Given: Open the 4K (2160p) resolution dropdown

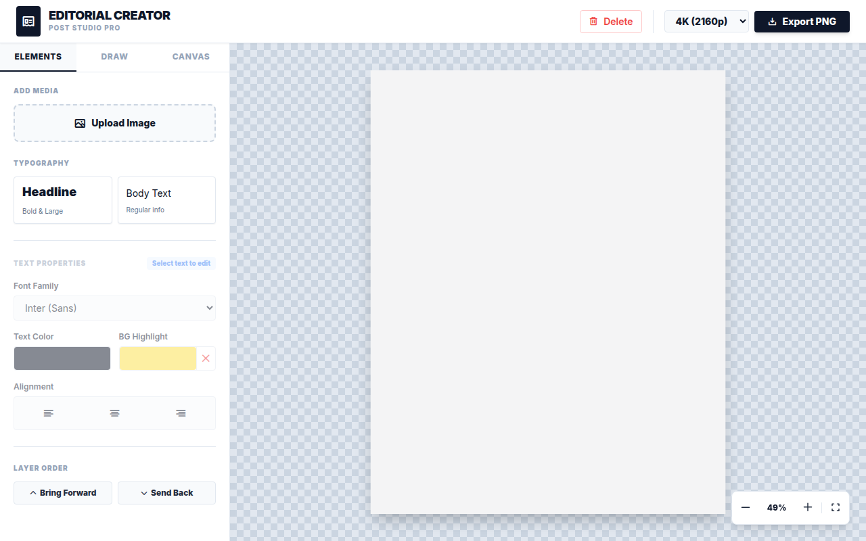Looking at the screenshot, I should click(x=706, y=22).
